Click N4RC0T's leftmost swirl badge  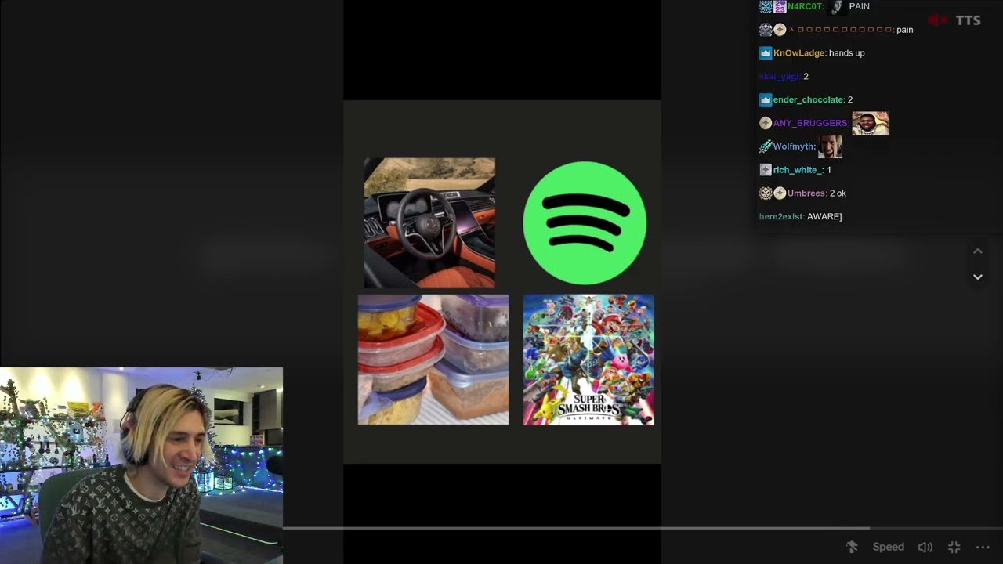[766, 6]
